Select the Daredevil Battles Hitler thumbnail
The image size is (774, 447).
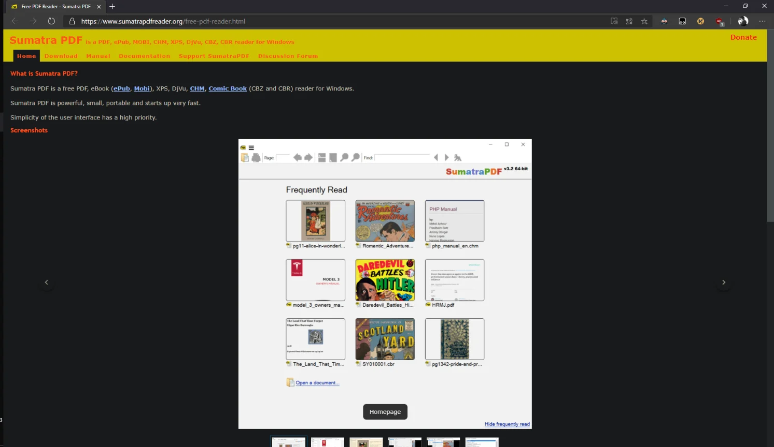385,280
